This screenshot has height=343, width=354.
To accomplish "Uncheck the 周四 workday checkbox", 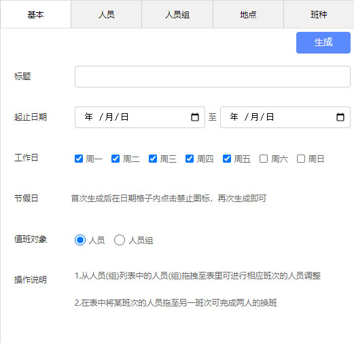I will click(190, 159).
